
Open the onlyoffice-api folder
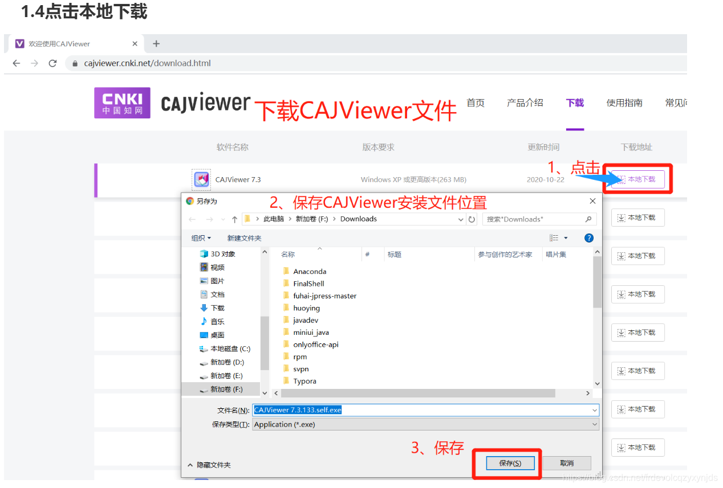[311, 345]
